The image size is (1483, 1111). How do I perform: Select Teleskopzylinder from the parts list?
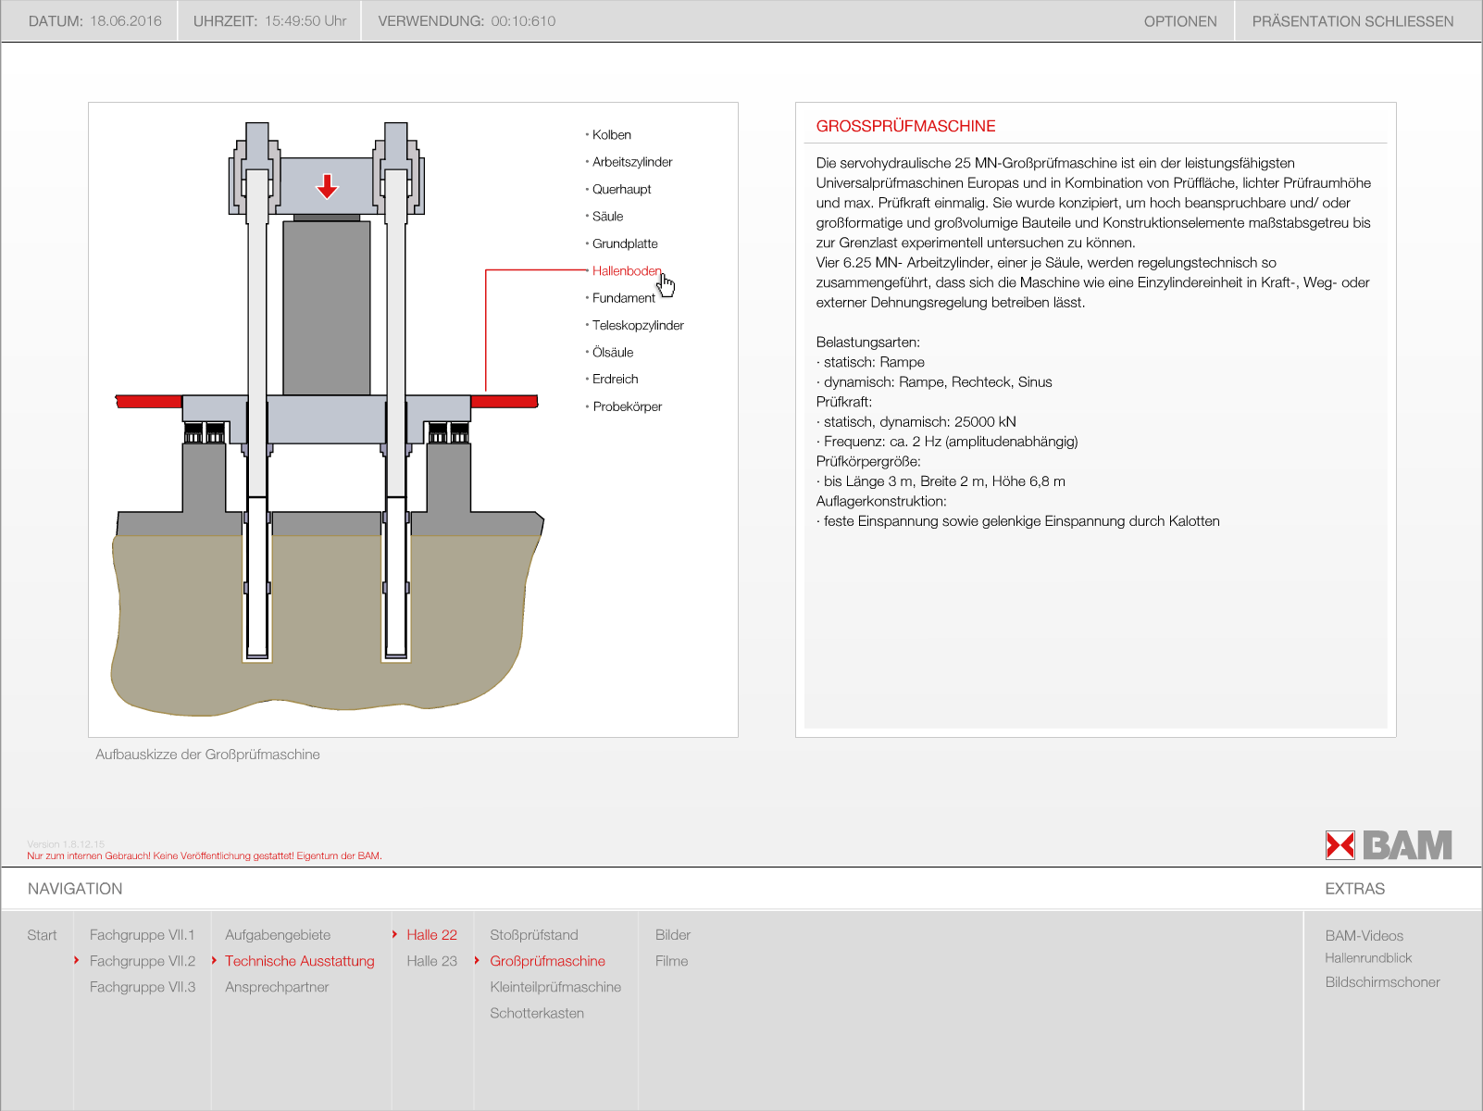pos(637,326)
